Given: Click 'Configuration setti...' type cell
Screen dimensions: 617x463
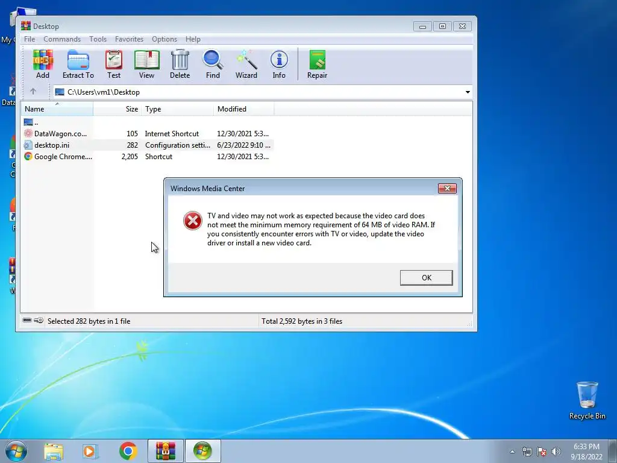Looking at the screenshot, I should click(178, 145).
